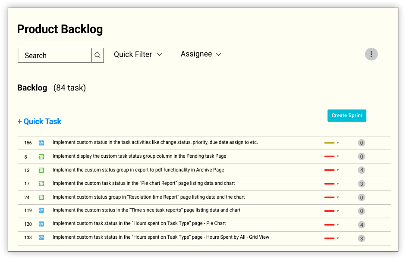The width and height of the screenshot is (406, 259).
Task: Click the red priority bar on task 24
Action: [x=329, y=197]
